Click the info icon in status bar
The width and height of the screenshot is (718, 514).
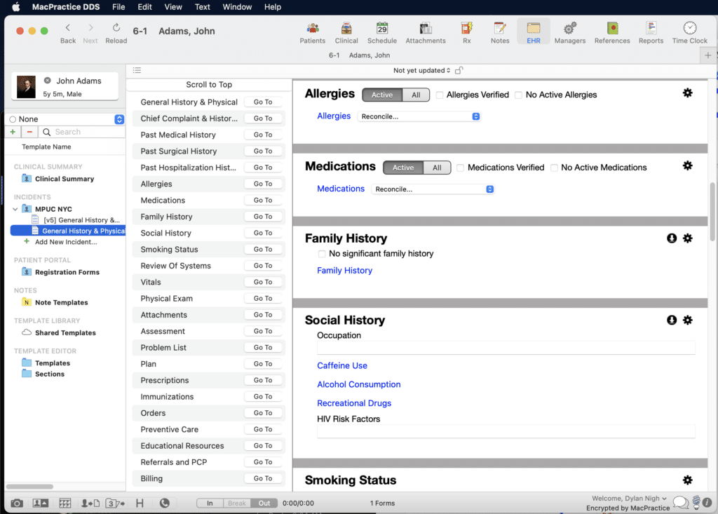(x=707, y=503)
